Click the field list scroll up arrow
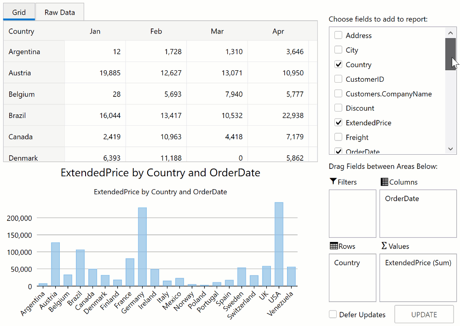This screenshot has height=326, width=460. [451, 33]
